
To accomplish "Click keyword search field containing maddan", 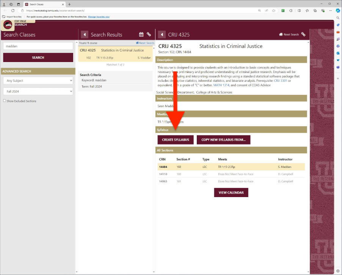I will pos(38,46).
